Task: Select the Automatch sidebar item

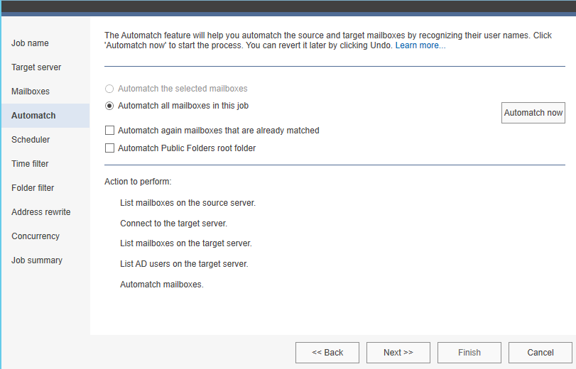Action: [33, 116]
